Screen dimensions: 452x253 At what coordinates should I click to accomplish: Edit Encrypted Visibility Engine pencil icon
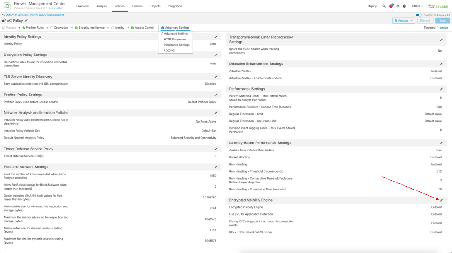coord(441,200)
